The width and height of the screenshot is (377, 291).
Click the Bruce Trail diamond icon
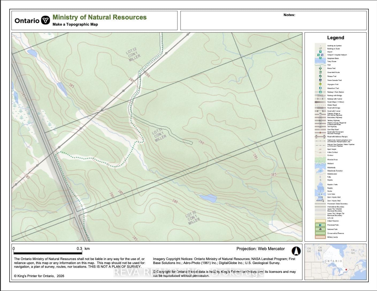pyautogui.click(x=320, y=68)
